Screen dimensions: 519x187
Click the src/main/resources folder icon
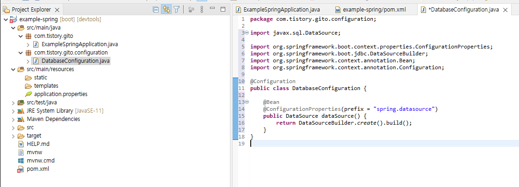[x=21, y=69]
